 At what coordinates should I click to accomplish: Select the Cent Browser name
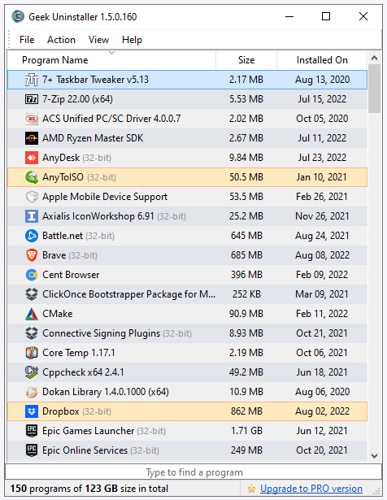point(71,275)
